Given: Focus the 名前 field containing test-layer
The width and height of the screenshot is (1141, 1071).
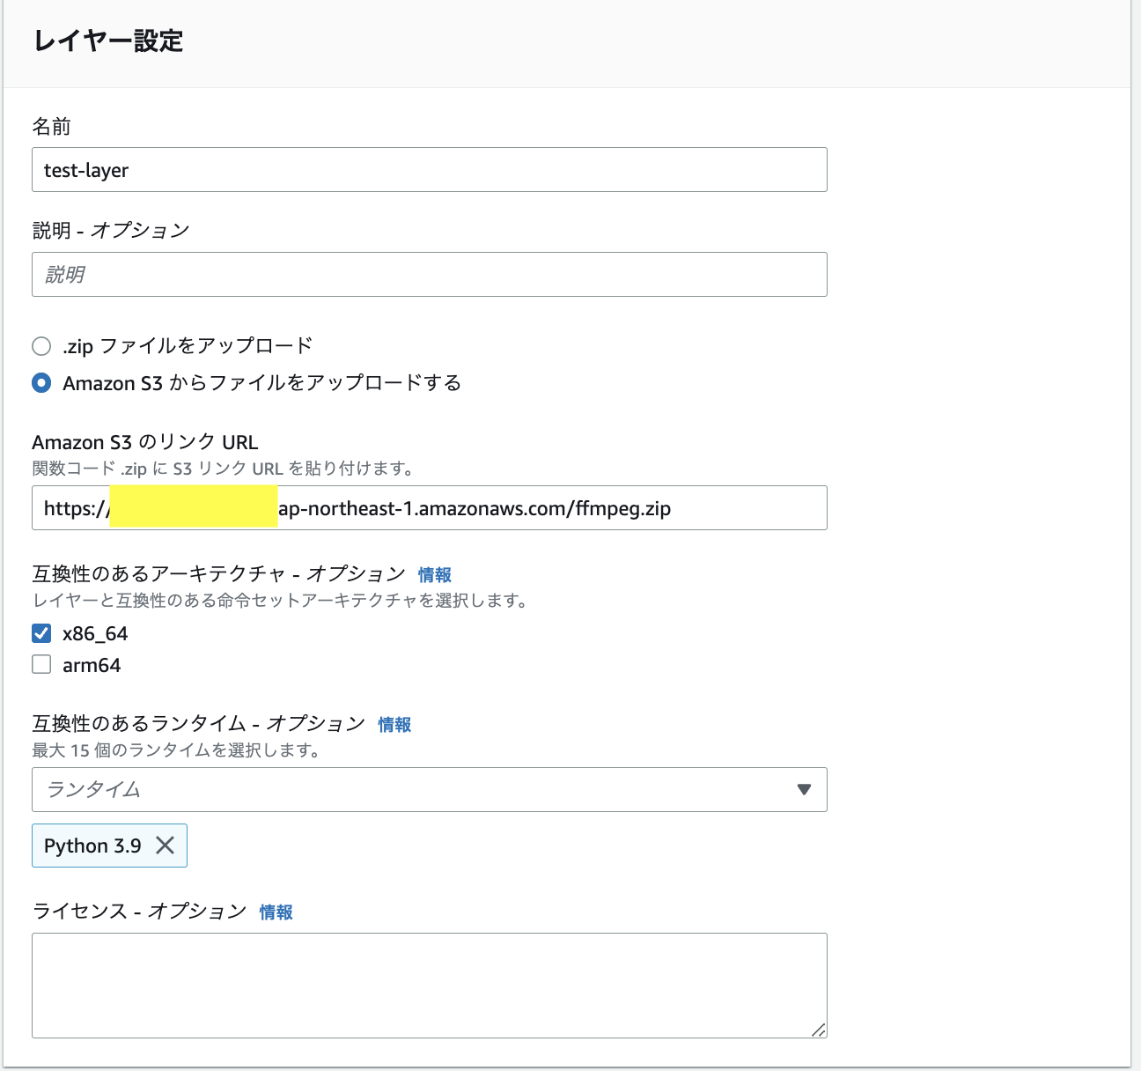Looking at the screenshot, I should pos(430,169).
